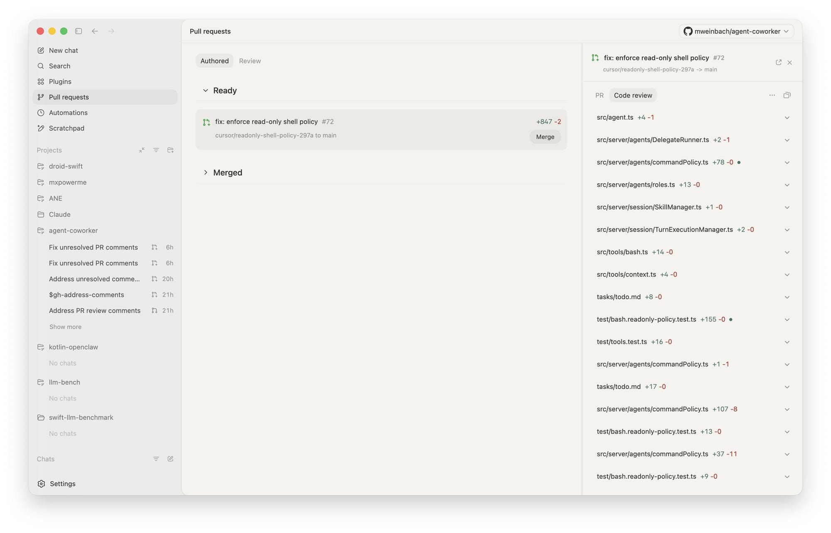
Task: Click Show more under agent-coworker
Action: point(65,327)
